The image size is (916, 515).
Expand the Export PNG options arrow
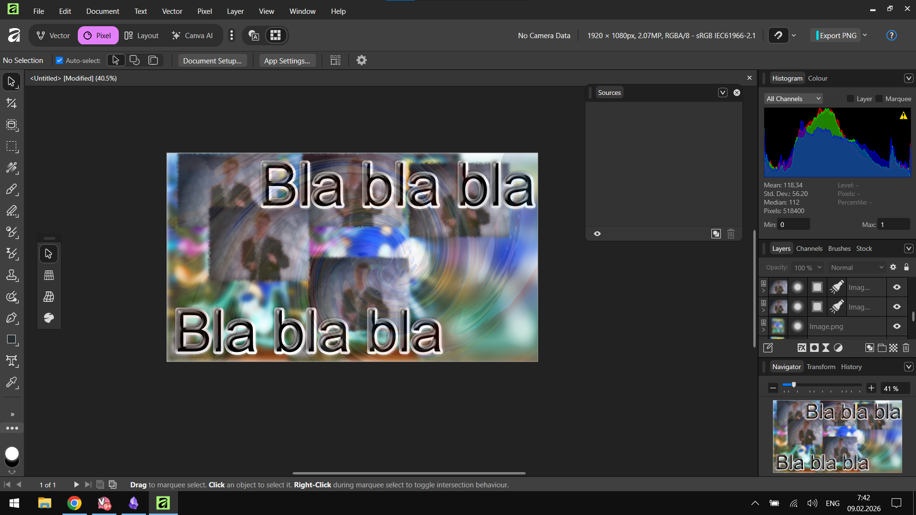[865, 35]
